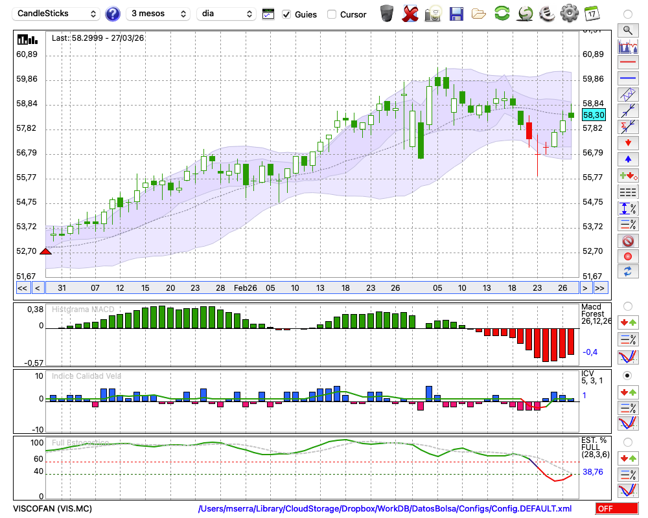
Task: Click the main chart's lines percent icon
Action: pos(628,224)
